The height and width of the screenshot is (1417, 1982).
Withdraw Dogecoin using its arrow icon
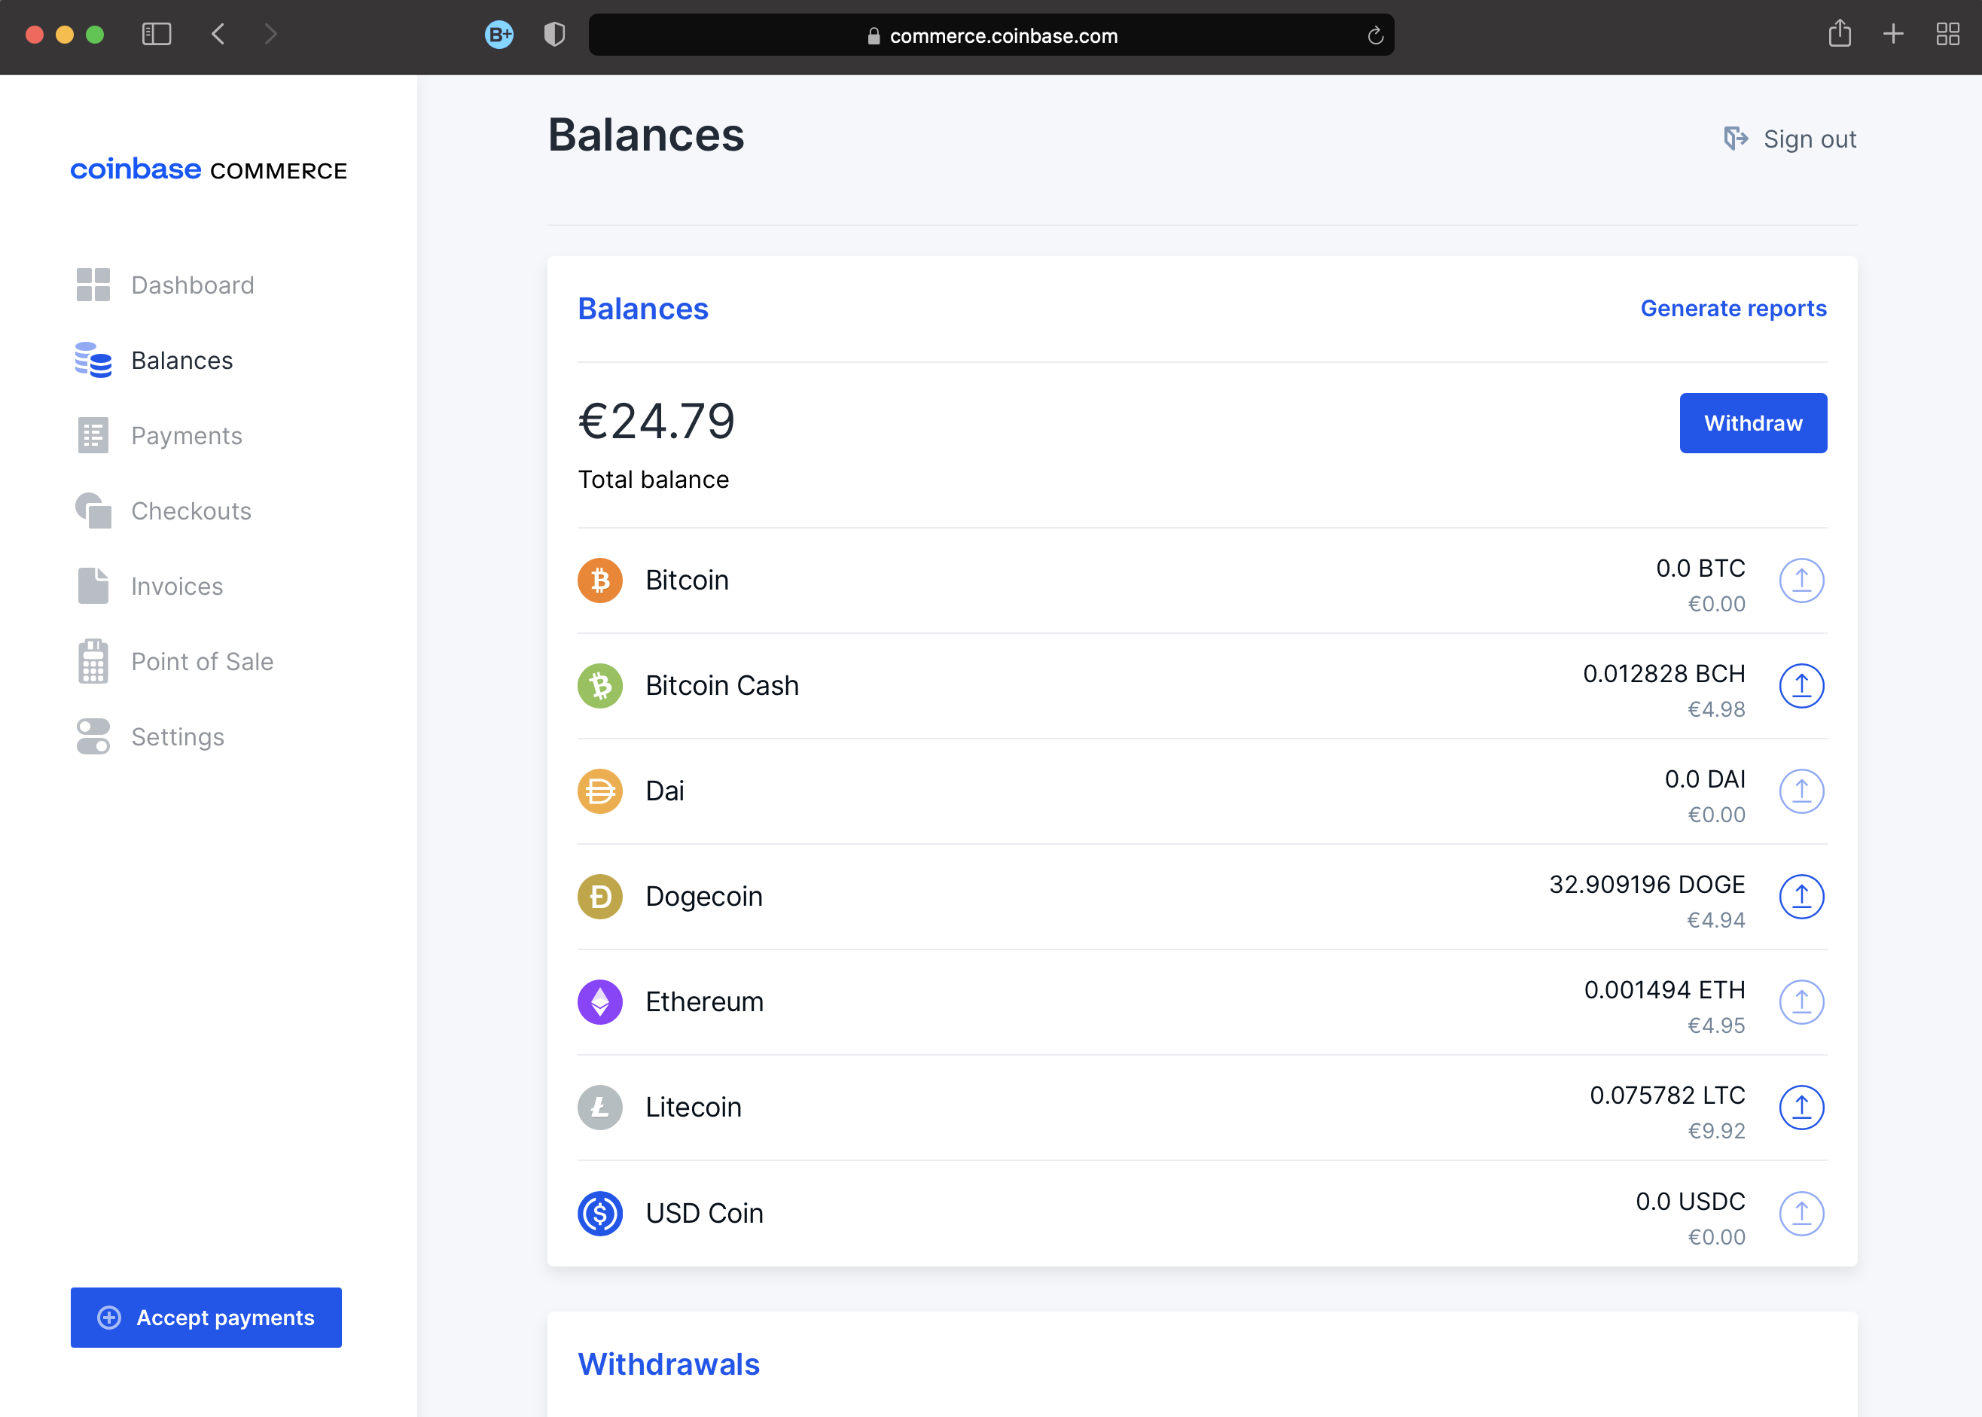[x=1801, y=896]
